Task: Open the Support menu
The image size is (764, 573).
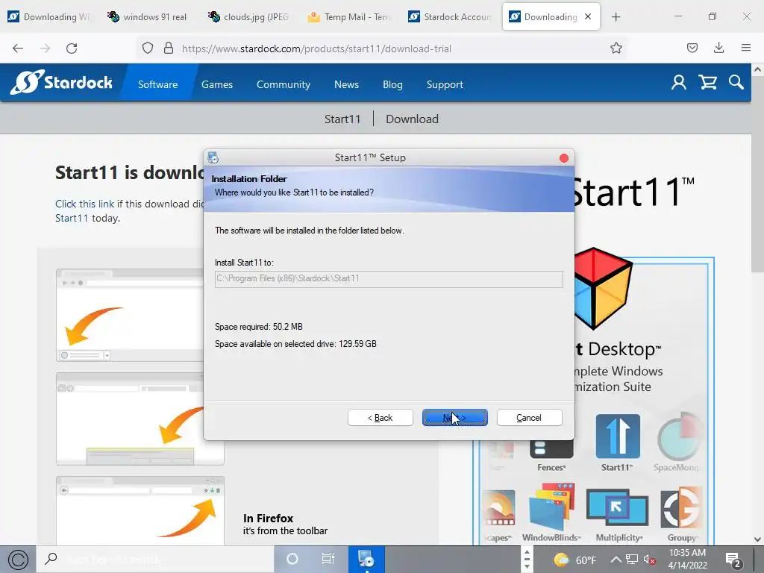Action: pos(445,84)
